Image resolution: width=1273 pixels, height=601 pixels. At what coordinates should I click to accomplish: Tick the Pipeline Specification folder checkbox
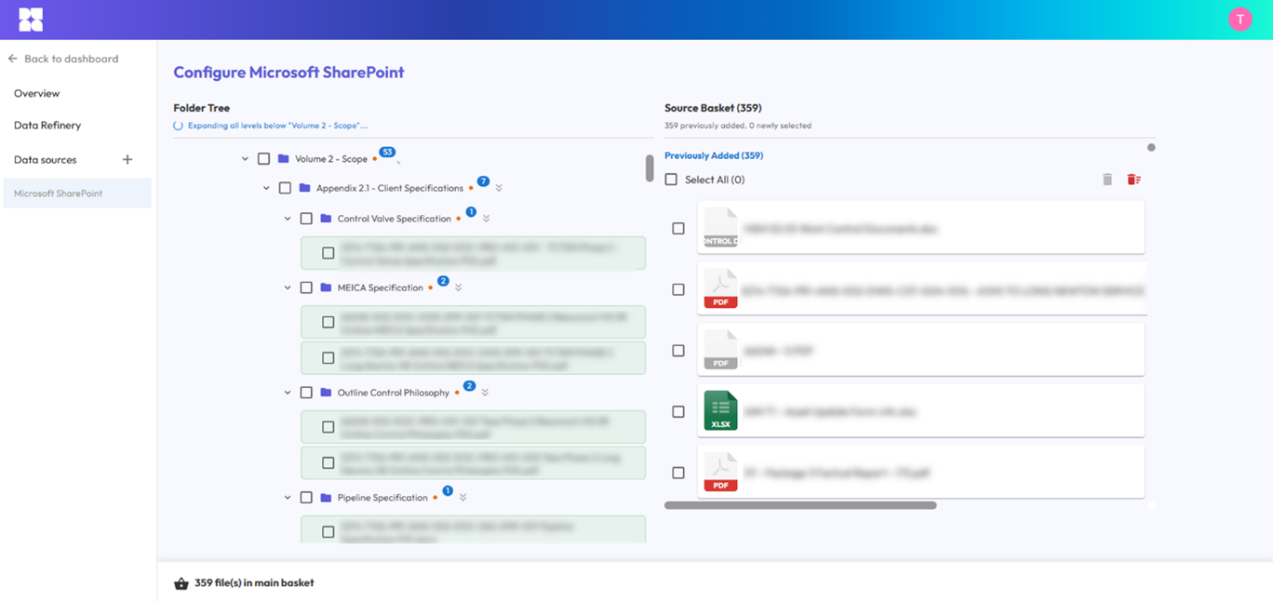click(x=306, y=498)
